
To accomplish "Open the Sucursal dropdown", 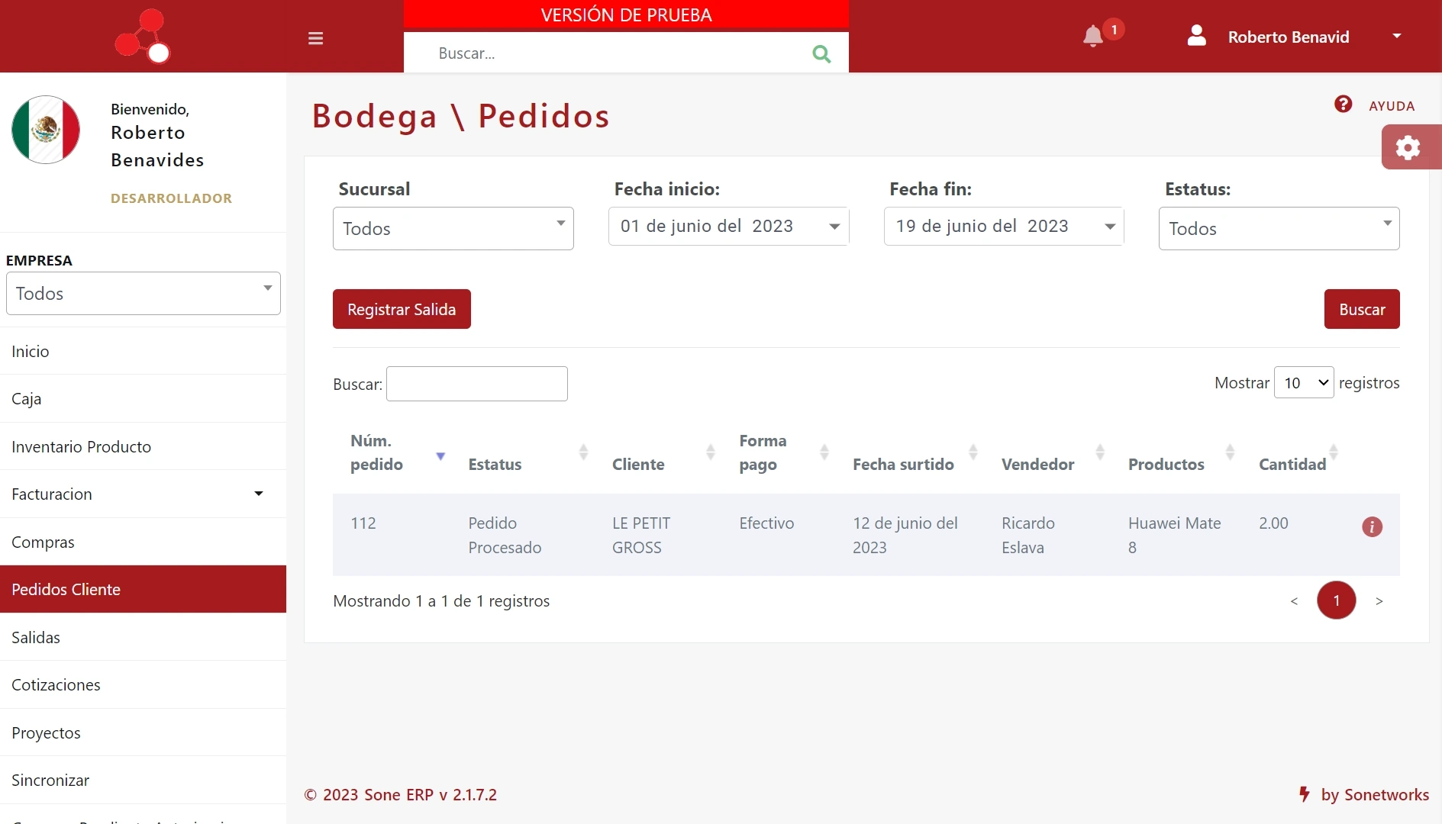I will [453, 228].
